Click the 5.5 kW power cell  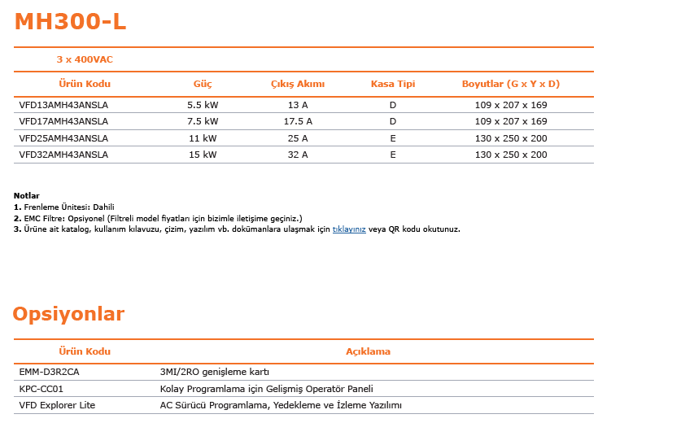203,105
